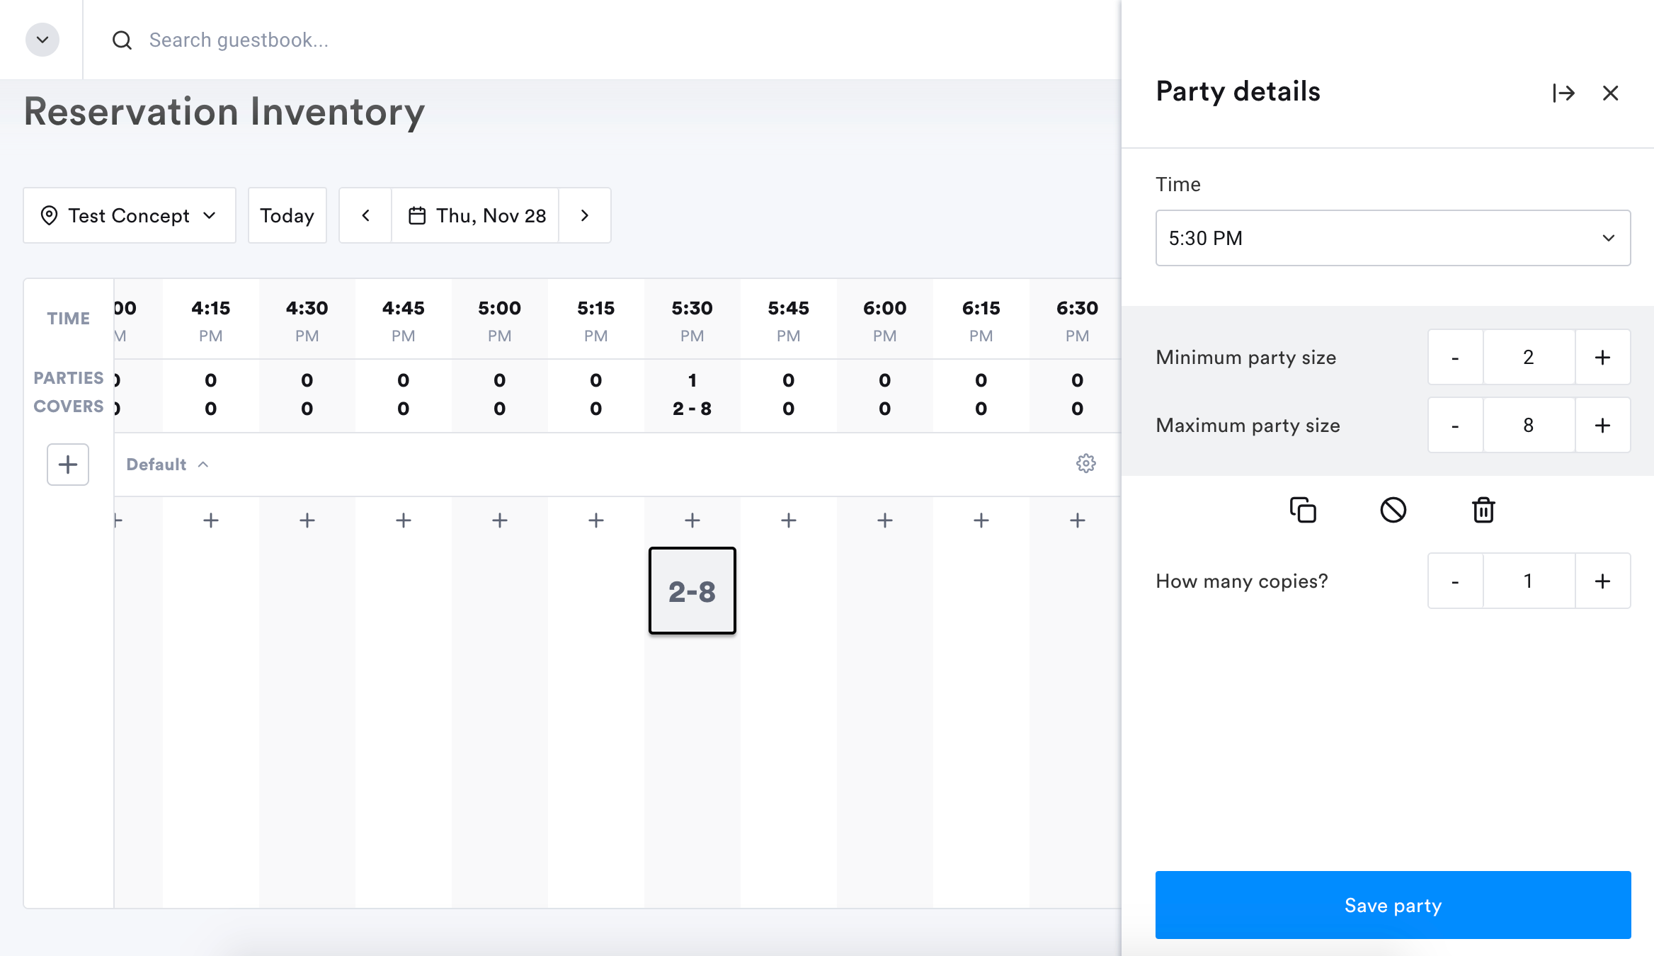Decrease number of copies
The image size is (1654, 956).
tap(1456, 581)
